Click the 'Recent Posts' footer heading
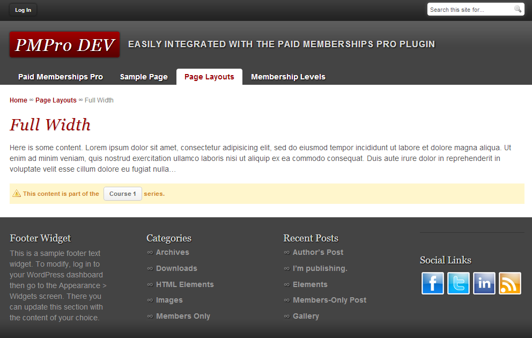The height and width of the screenshot is (338, 532). point(311,238)
